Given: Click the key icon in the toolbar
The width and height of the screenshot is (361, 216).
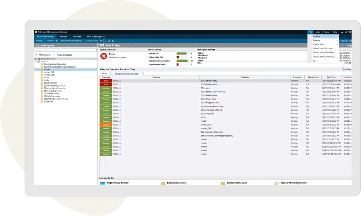Looking at the screenshot, I should [109, 41].
